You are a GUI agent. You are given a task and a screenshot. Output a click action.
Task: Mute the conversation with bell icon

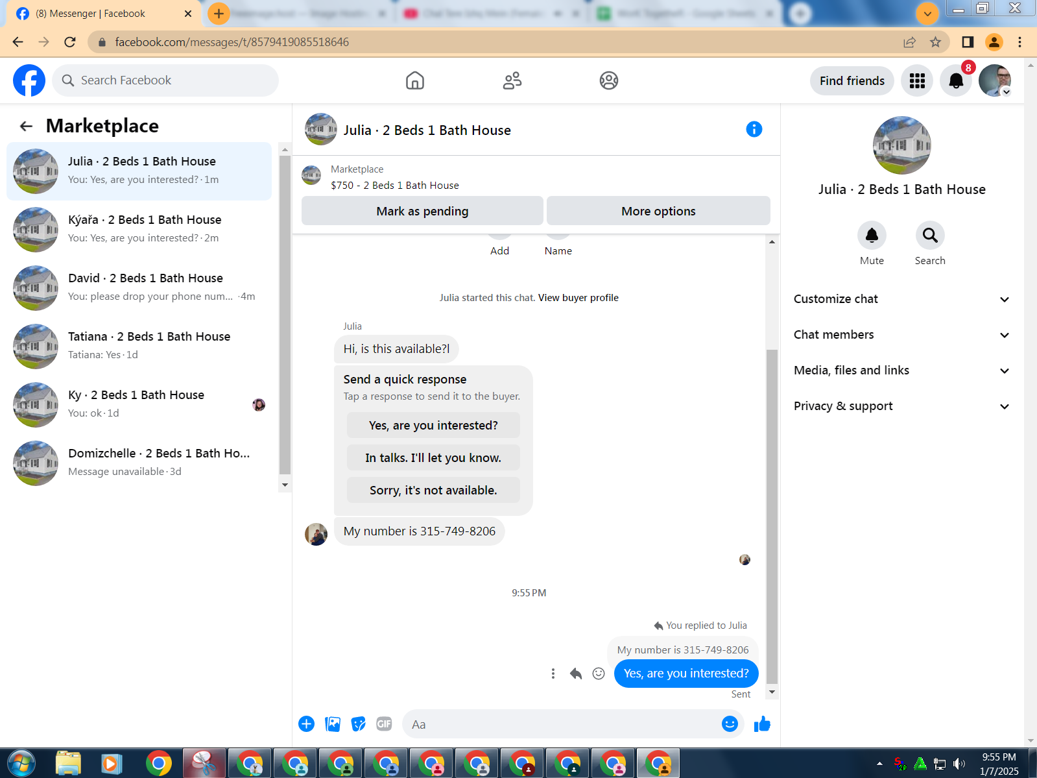pos(872,236)
